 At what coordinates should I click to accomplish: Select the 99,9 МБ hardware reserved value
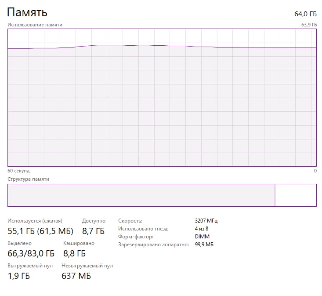(204, 245)
